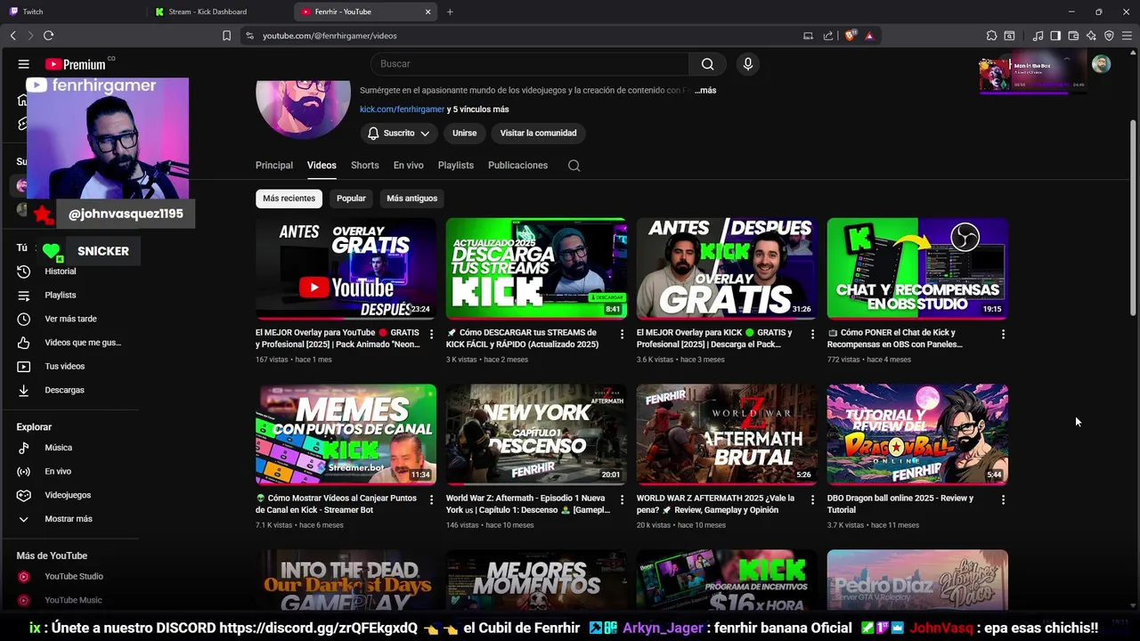Image resolution: width=1140 pixels, height=641 pixels.
Task: Open the Suscrito notification dropdown
Action: pos(399,134)
